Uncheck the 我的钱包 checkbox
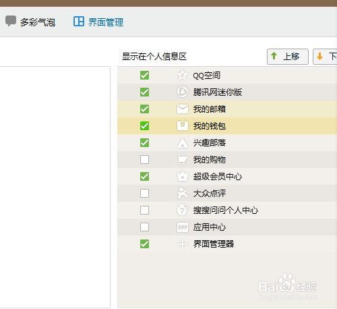337x309 pixels. pyautogui.click(x=144, y=125)
